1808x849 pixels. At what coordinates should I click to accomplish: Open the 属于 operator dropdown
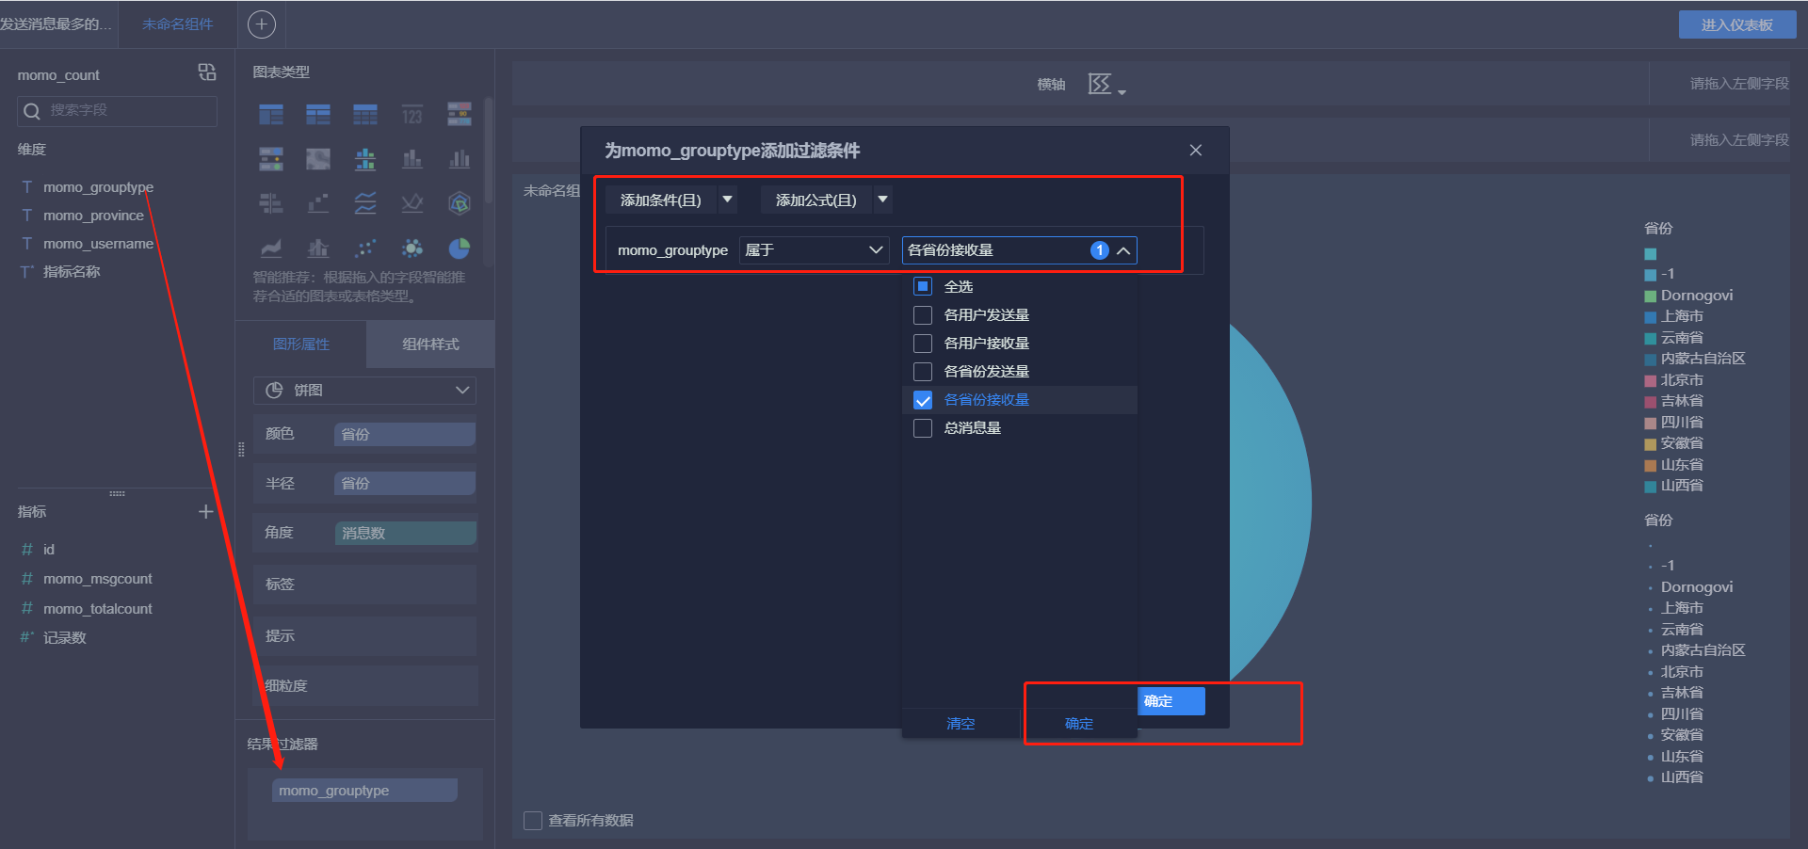pos(815,250)
